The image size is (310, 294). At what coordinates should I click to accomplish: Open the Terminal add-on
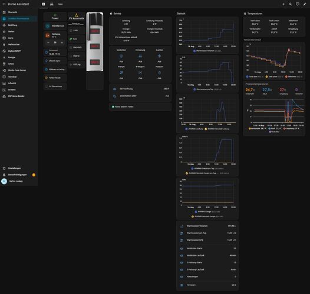click(x=19, y=77)
